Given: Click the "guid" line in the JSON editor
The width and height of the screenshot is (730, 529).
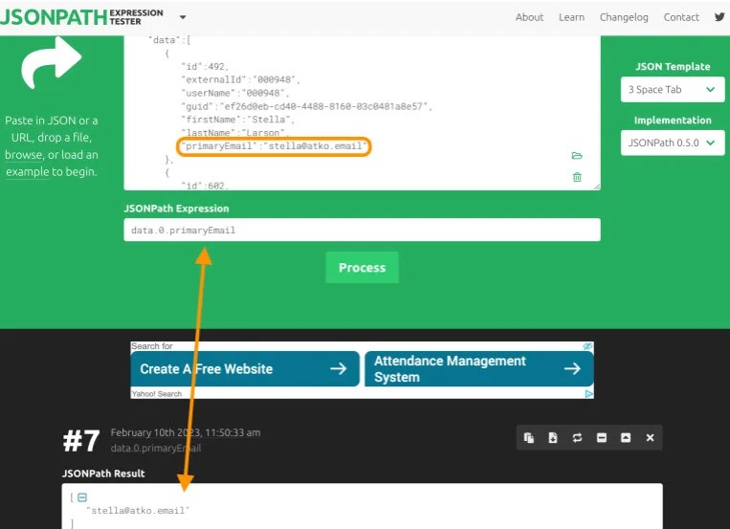Looking at the screenshot, I should [306, 106].
